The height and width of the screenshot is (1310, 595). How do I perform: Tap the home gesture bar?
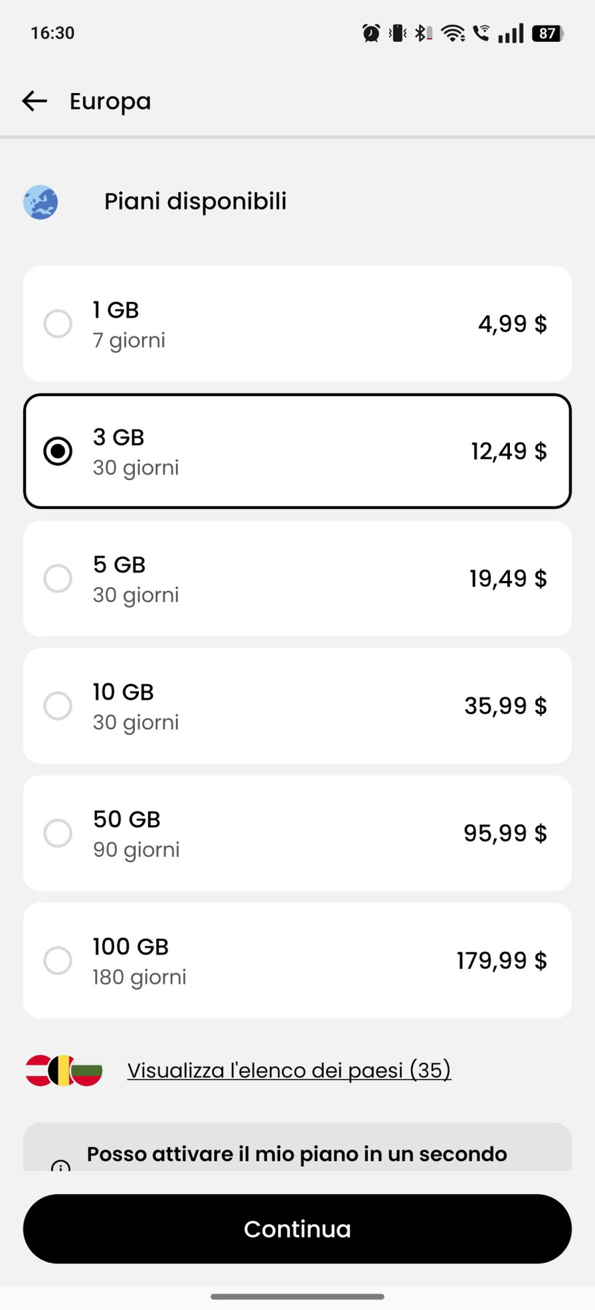pyautogui.click(x=297, y=1296)
